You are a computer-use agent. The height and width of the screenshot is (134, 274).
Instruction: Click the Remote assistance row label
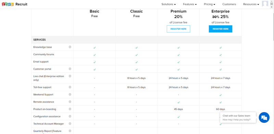[44, 102]
